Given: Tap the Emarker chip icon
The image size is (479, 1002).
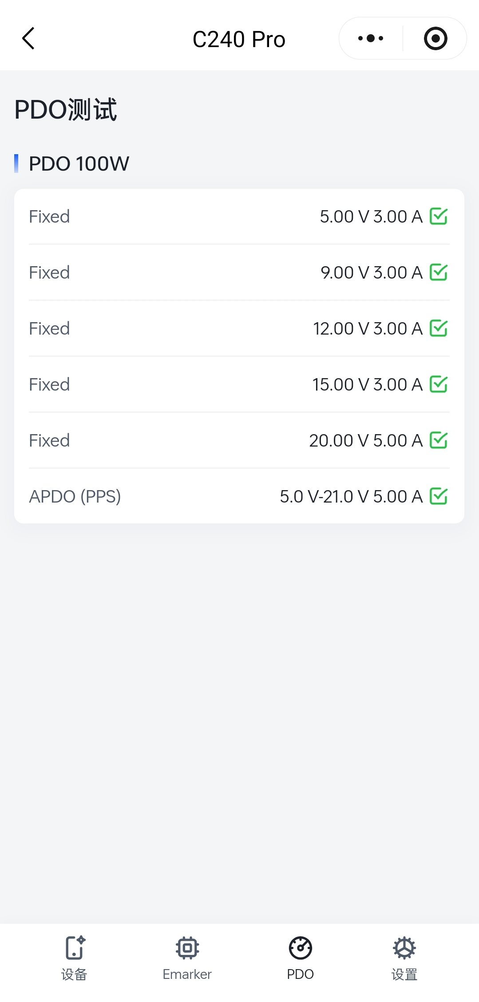Looking at the screenshot, I should pyautogui.click(x=187, y=947).
